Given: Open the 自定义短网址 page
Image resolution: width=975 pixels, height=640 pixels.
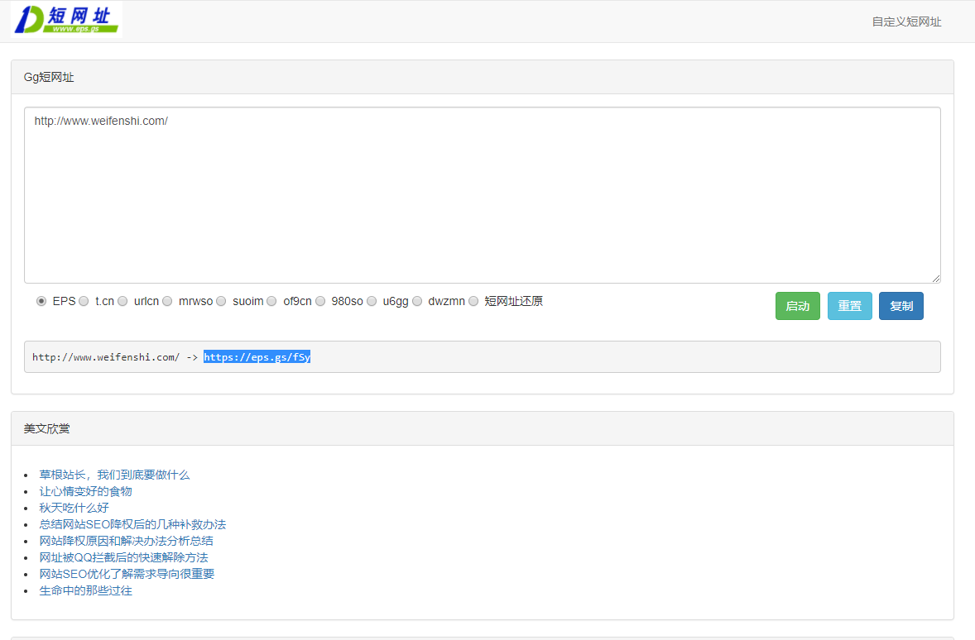Looking at the screenshot, I should coord(905,22).
